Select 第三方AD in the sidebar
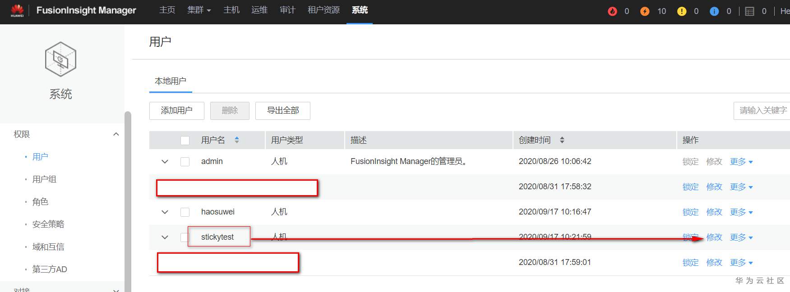This screenshot has height=292, width=790. (50, 269)
